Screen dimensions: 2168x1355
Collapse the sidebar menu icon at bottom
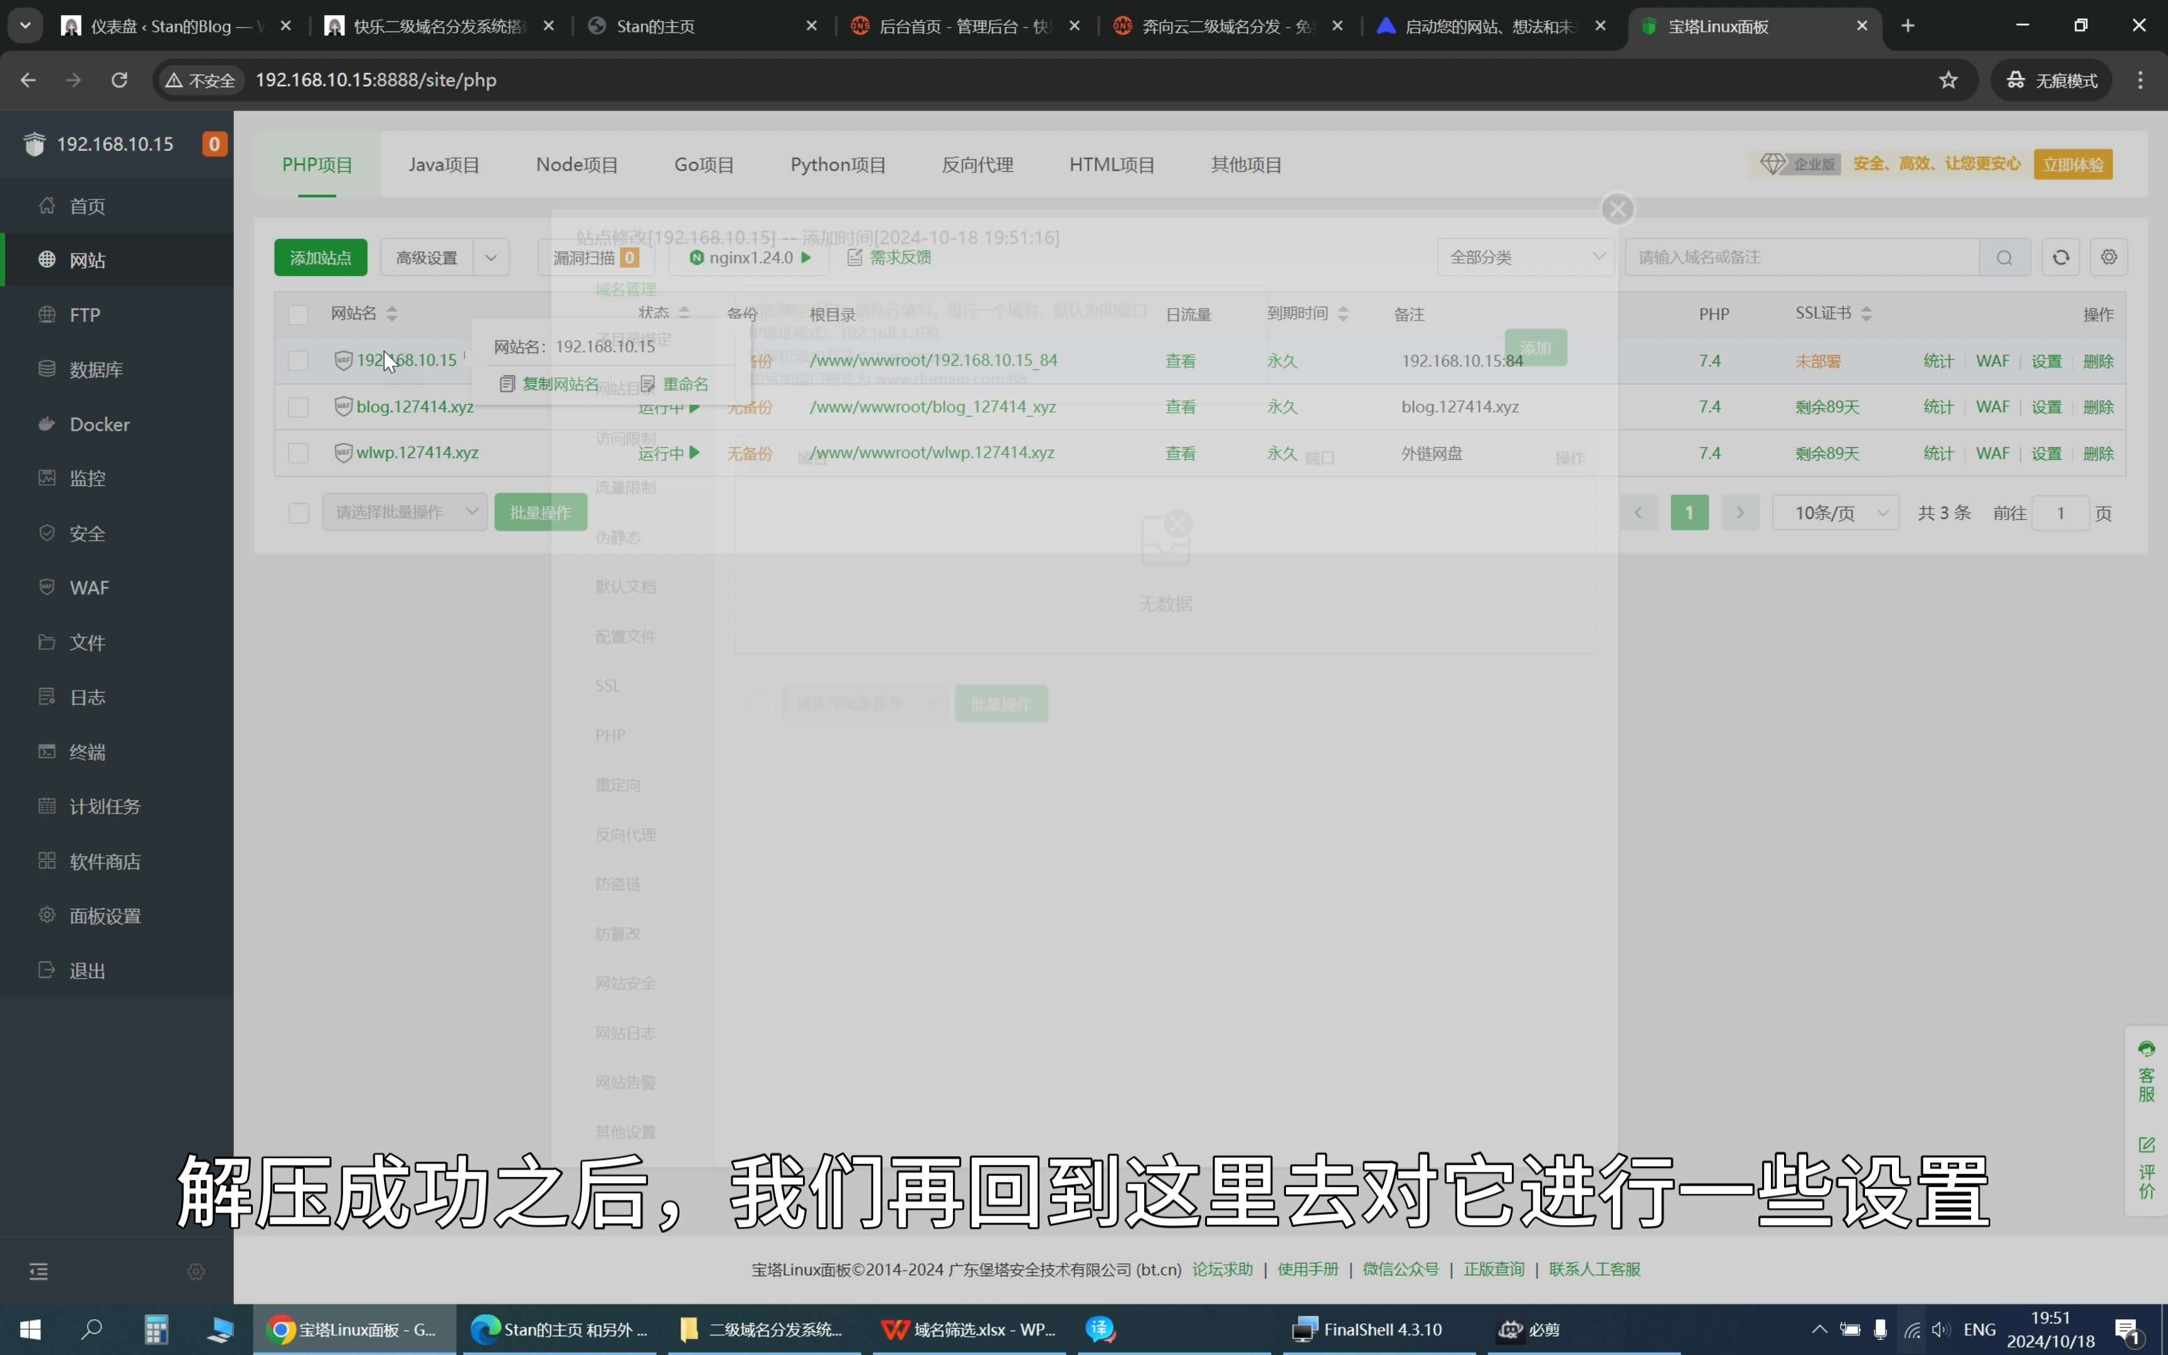[x=38, y=1272]
